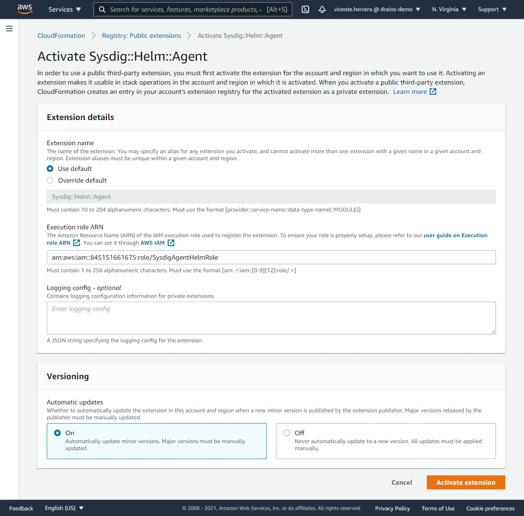Open the Learn more link
Image resolution: width=524 pixels, height=516 pixels.
(410, 92)
